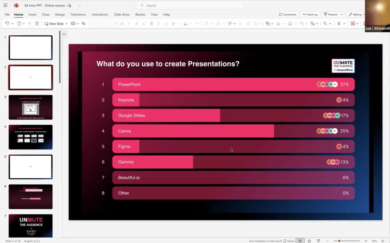This screenshot has height=243, width=390.
Task: Expand the font color dropdown arrow
Action: coord(190,24)
